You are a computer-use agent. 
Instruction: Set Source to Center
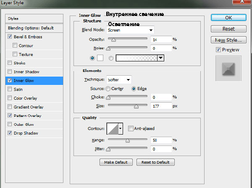[108, 89]
